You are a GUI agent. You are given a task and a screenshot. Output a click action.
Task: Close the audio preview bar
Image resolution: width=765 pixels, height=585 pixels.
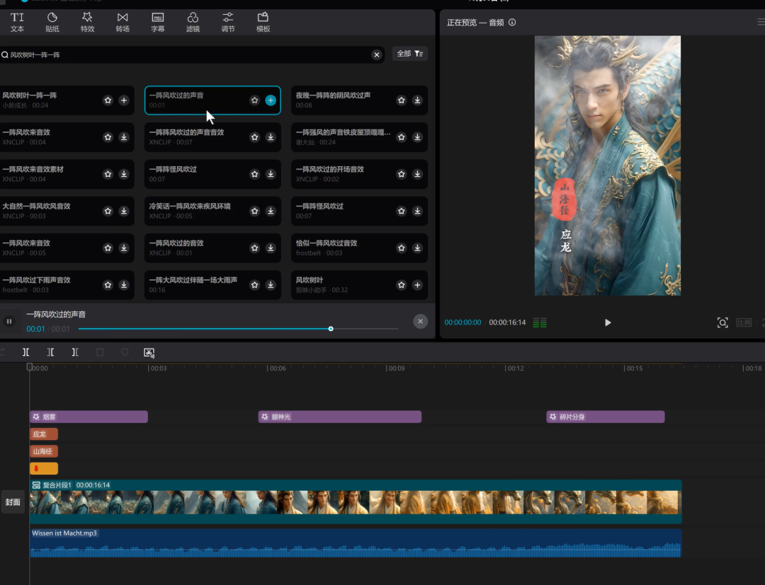(420, 321)
